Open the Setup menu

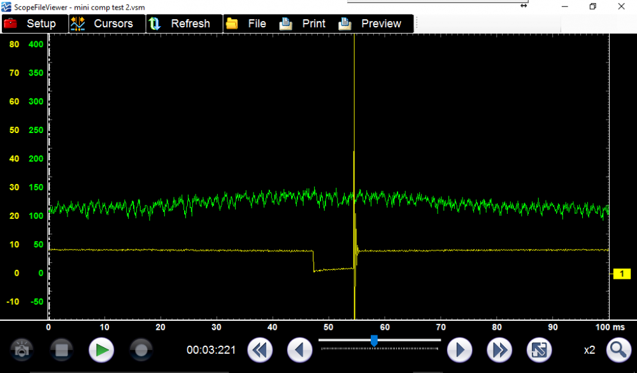pos(35,24)
